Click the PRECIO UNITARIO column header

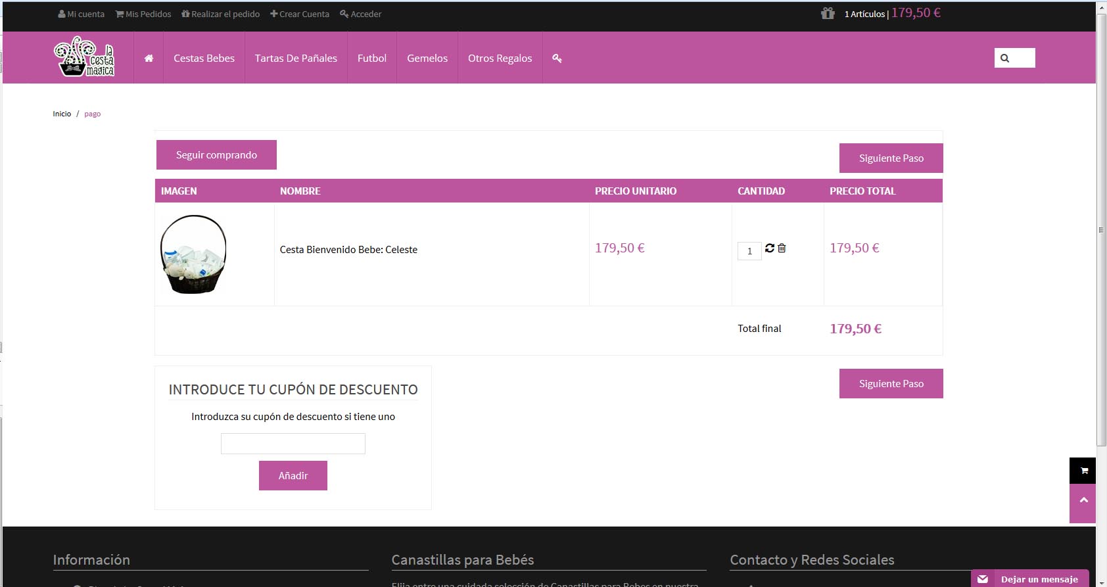(636, 191)
